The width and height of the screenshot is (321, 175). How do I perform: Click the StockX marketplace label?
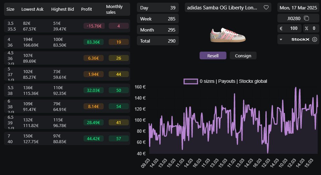(x=300, y=40)
